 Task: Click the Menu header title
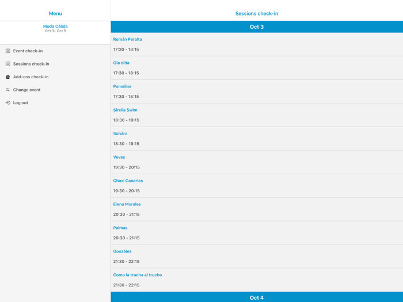[x=55, y=14]
